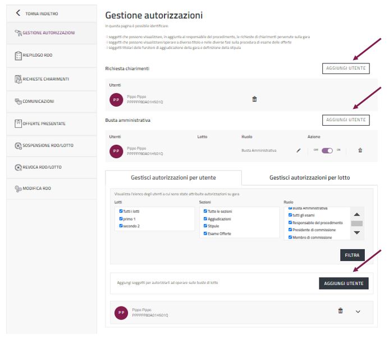Open Riepilogo RDO sidebar icon
The height and width of the screenshot is (339, 389).
pos(18,56)
